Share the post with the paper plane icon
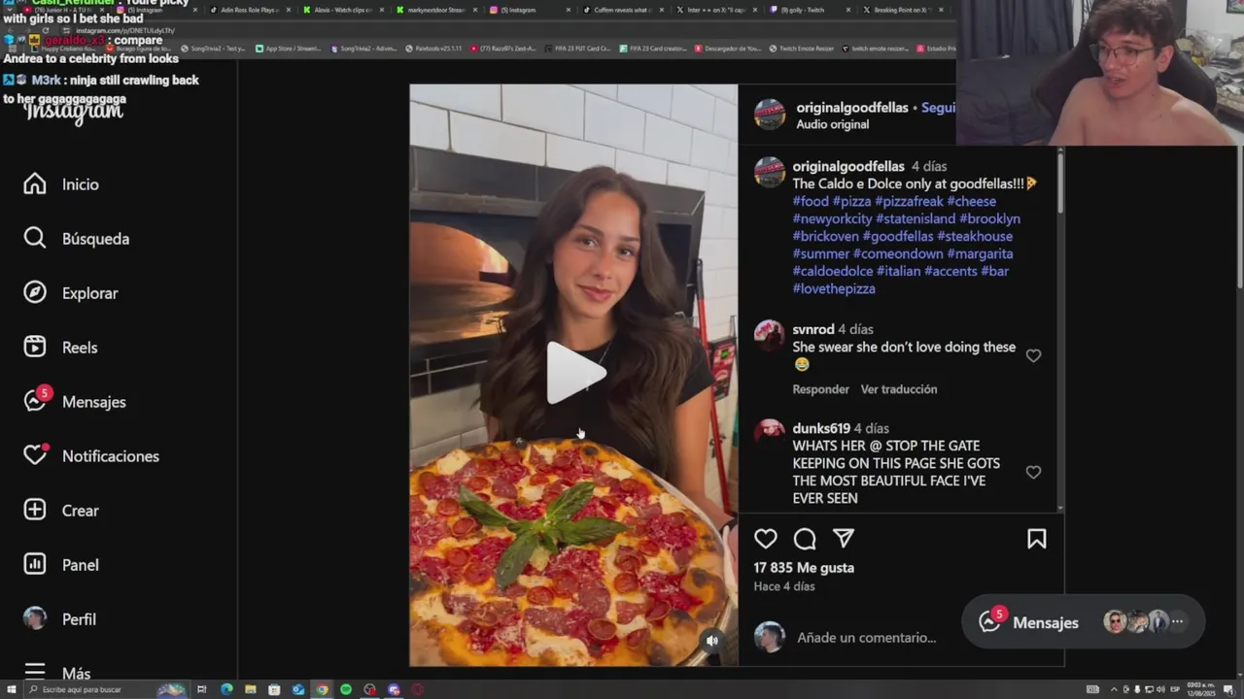Screen dimensions: 1244x699 tap(844, 539)
